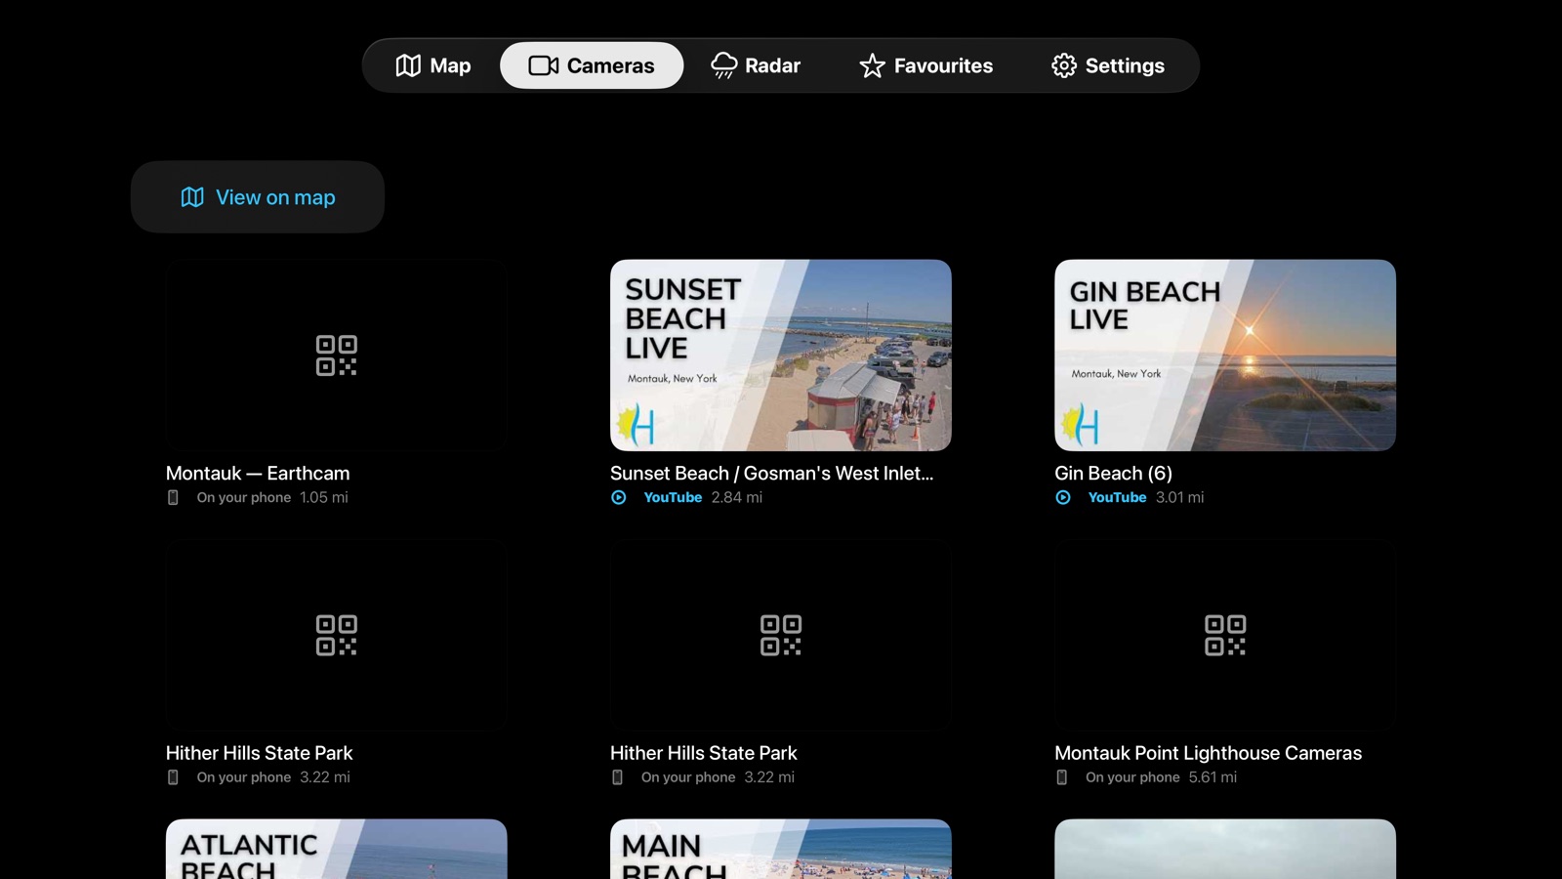Screen dimensions: 1562x879
Task: Click the YouTube label under Sunset Beach
Action: pyautogui.click(x=673, y=497)
